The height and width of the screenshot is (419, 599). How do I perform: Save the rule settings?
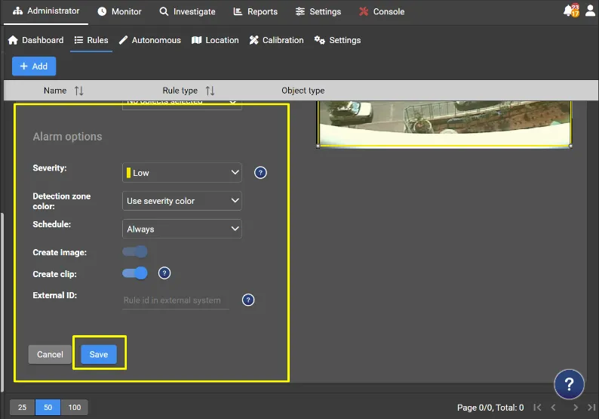(x=99, y=354)
